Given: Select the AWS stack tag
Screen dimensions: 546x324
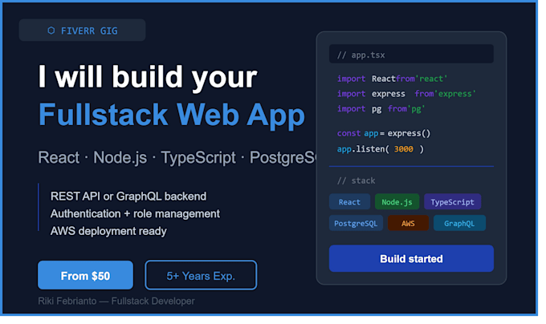Looking at the screenshot, I should tap(408, 223).
